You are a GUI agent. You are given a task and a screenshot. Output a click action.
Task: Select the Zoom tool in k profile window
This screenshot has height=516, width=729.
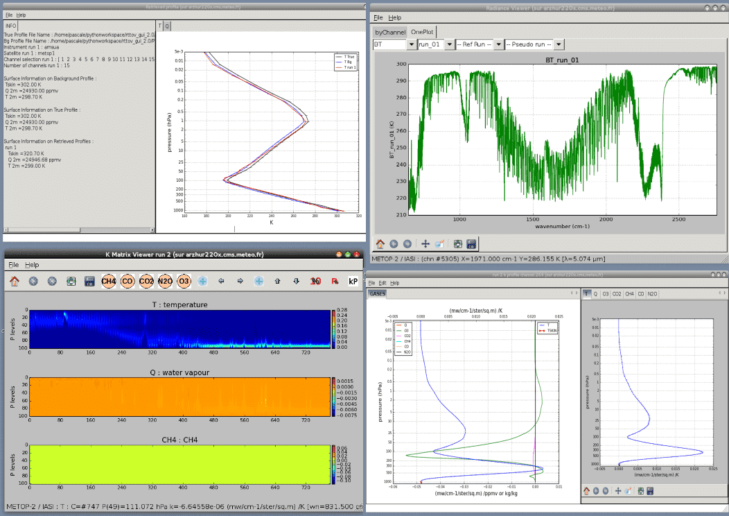click(628, 491)
